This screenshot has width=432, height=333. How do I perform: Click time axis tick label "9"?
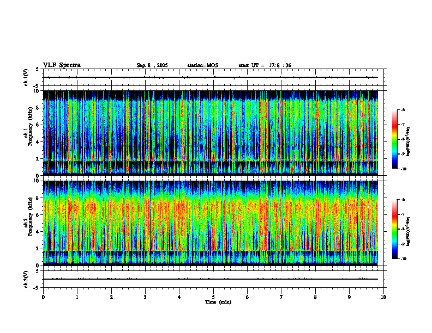[349, 297]
